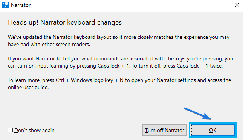Click the paragraph about opening Narrator settings
The image size is (243, 140).
pyautogui.click(x=119, y=84)
